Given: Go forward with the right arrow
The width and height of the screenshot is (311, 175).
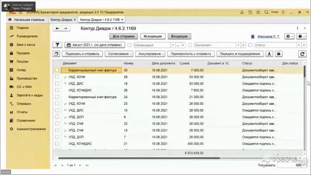Looking at the screenshot, I should (66, 28).
